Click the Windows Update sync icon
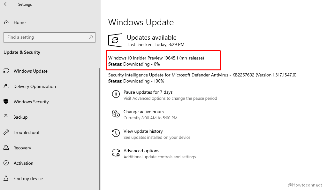The height and width of the screenshot is (190, 327). point(6,71)
